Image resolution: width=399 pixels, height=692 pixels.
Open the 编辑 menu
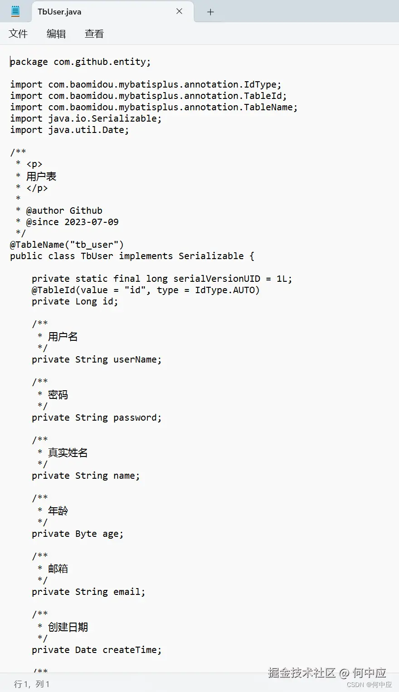pyautogui.click(x=56, y=34)
